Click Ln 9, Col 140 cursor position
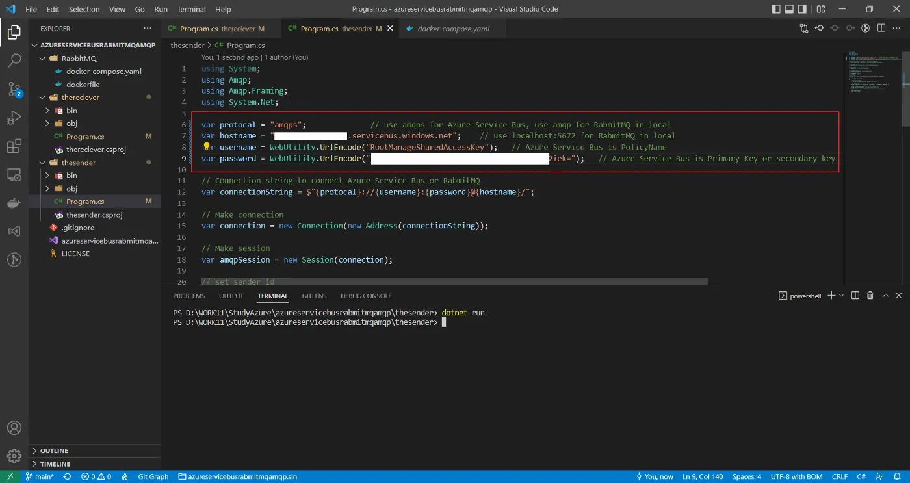This screenshot has width=910, height=483. coord(703,476)
